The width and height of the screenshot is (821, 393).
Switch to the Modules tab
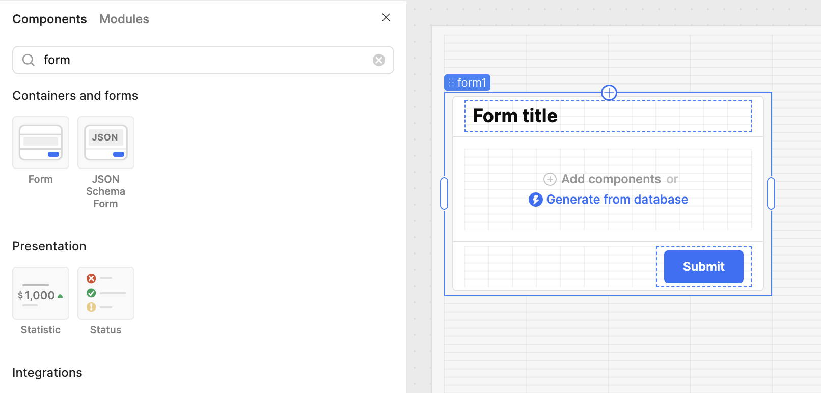click(124, 19)
